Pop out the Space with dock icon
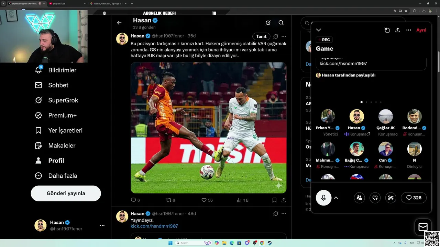This screenshot has width=440, height=247. (x=387, y=30)
